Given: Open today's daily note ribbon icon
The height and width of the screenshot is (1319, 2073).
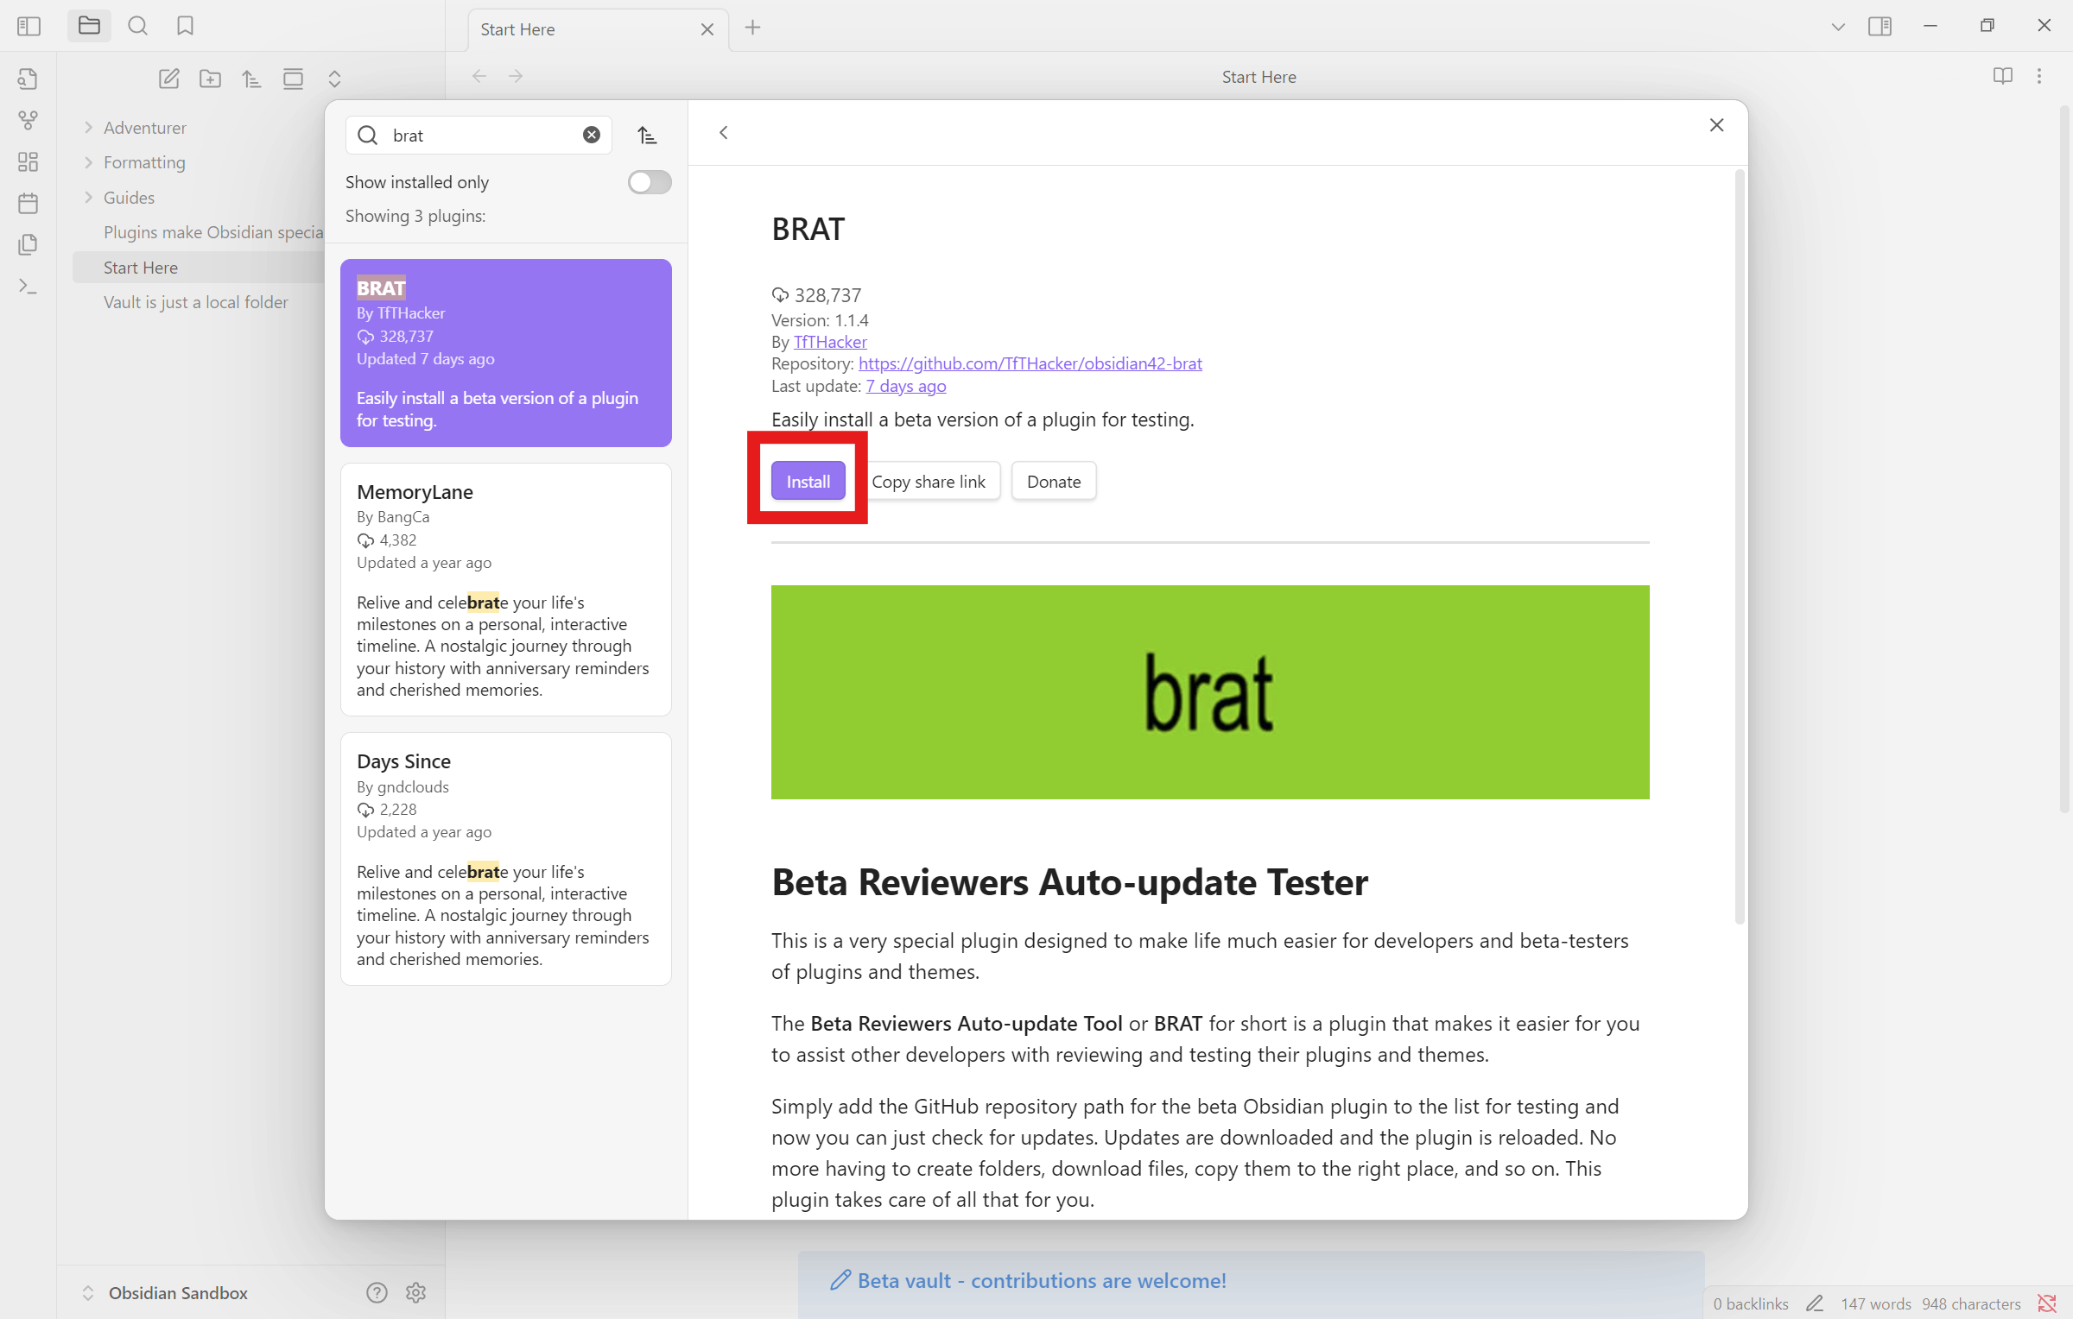Looking at the screenshot, I should point(28,204).
